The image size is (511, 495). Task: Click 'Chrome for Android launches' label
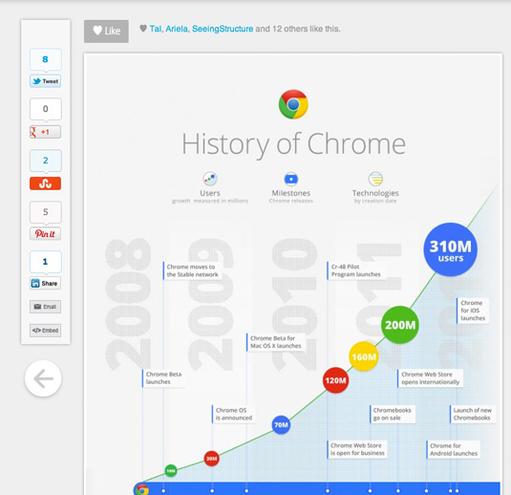pyautogui.click(x=454, y=450)
